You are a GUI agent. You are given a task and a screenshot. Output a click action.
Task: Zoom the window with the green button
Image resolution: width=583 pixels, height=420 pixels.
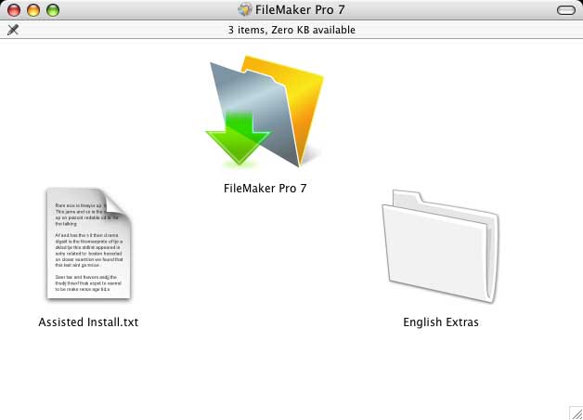point(53,10)
